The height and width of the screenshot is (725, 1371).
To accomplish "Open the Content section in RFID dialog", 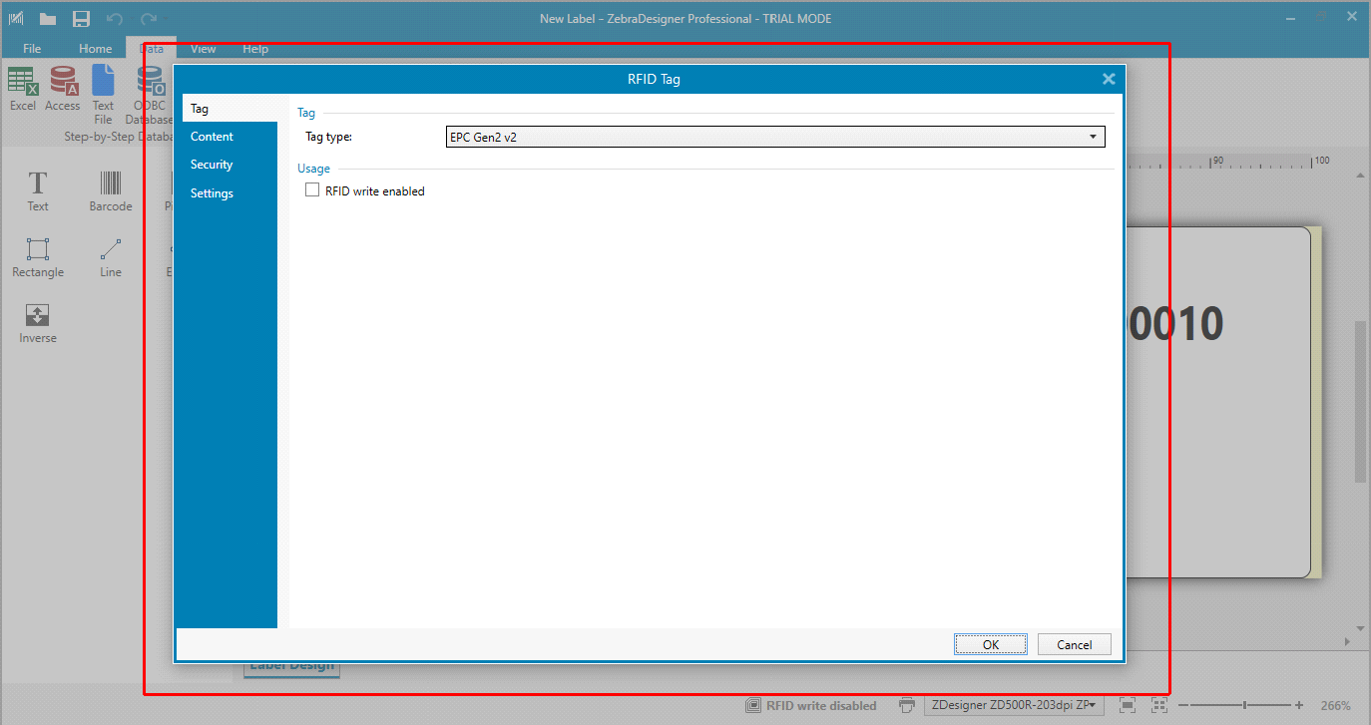I will coord(213,137).
